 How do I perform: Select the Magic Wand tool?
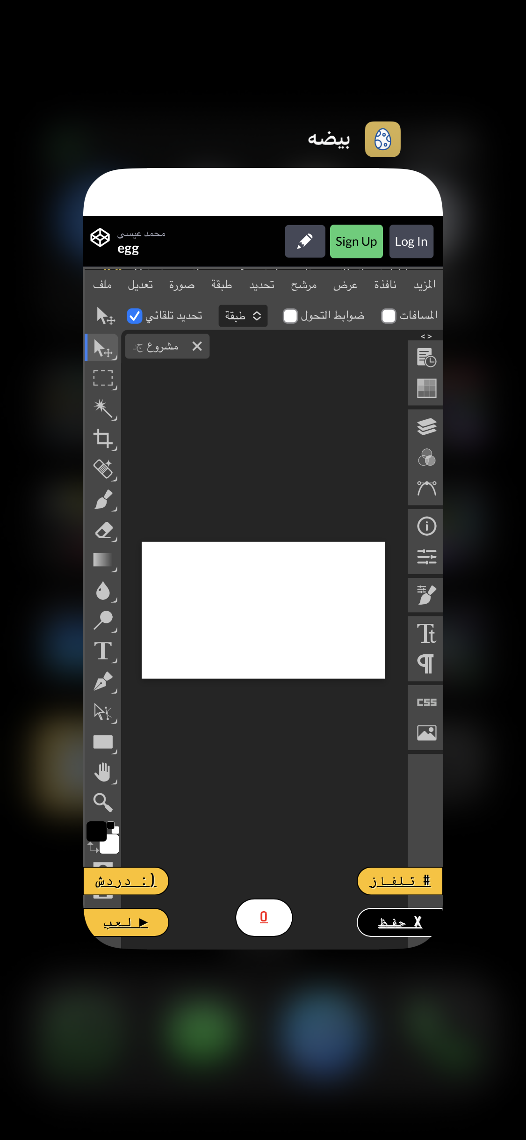[x=103, y=408]
